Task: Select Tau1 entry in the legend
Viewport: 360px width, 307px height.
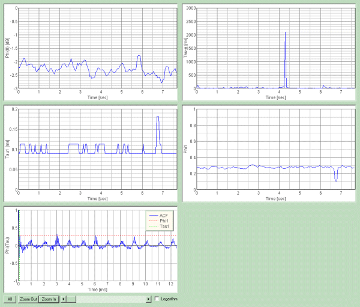Action: [x=161, y=226]
